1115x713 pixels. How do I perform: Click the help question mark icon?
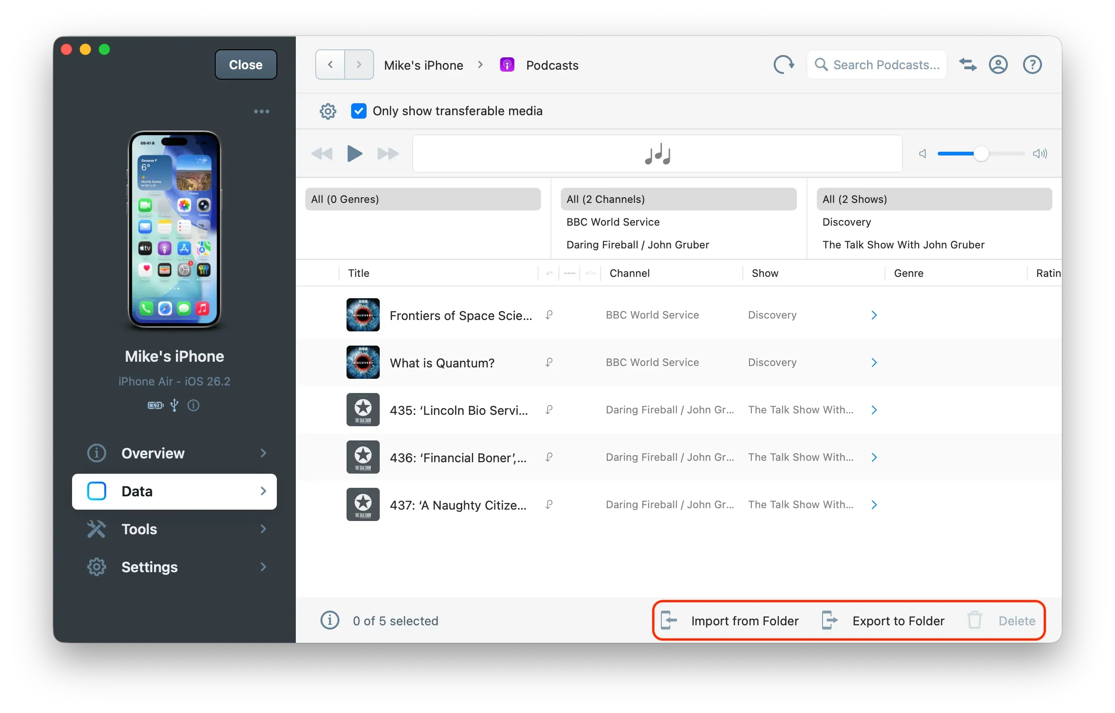(1032, 64)
